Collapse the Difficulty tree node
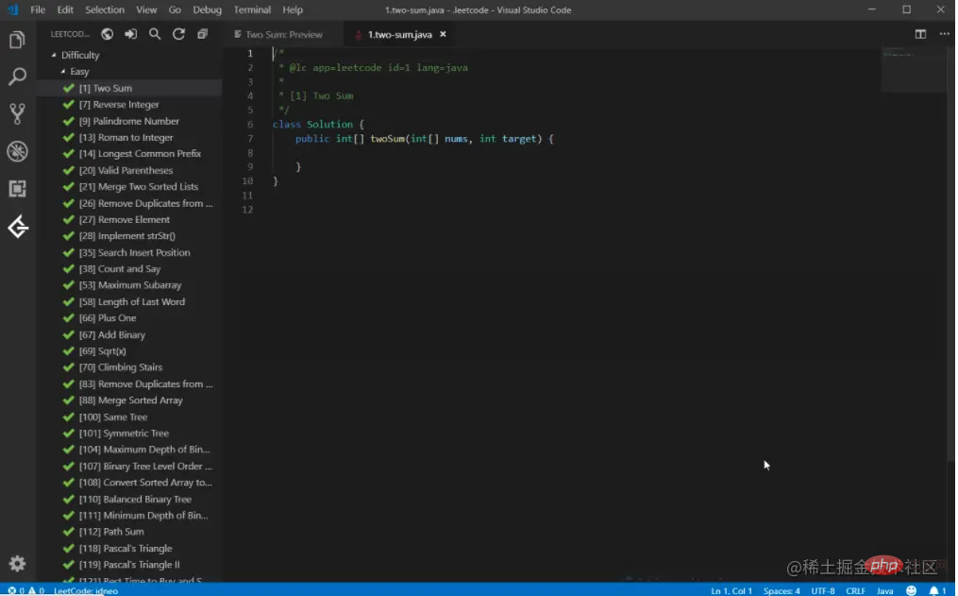958x596 pixels. [x=54, y=55]
